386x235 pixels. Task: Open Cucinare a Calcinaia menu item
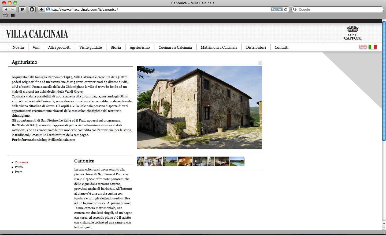point(175,47)
